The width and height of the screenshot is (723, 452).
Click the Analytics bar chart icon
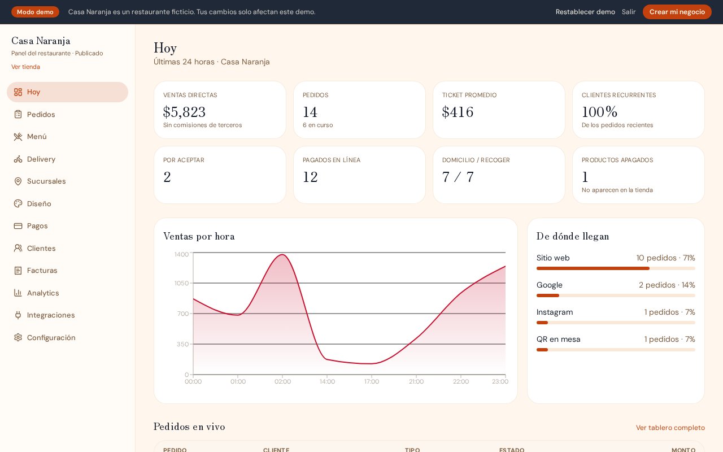18,293
